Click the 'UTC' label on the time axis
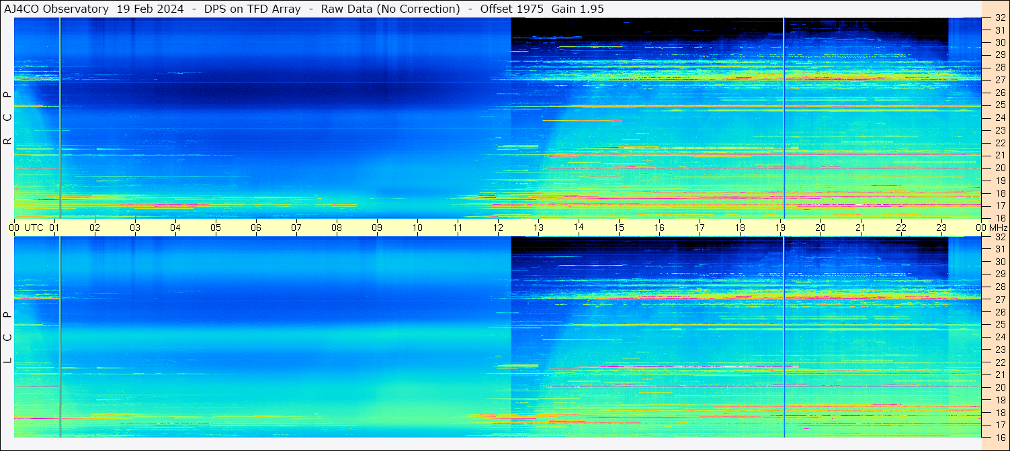Image resolution: width=1010 pixels, height=451 pixels. tap(34, 228)
